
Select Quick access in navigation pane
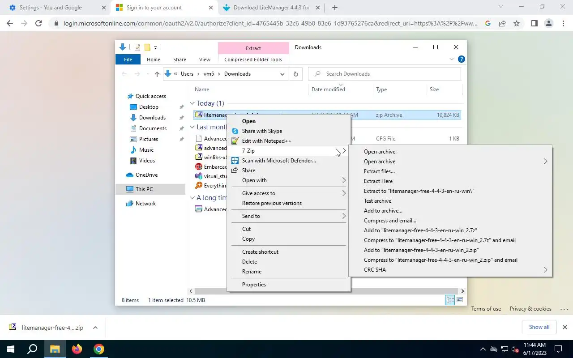151,96
